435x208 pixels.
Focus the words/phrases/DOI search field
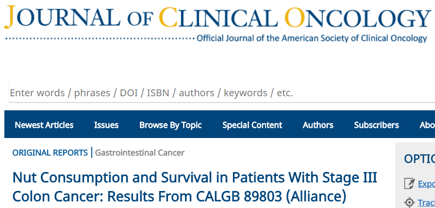tap(222, 93)
